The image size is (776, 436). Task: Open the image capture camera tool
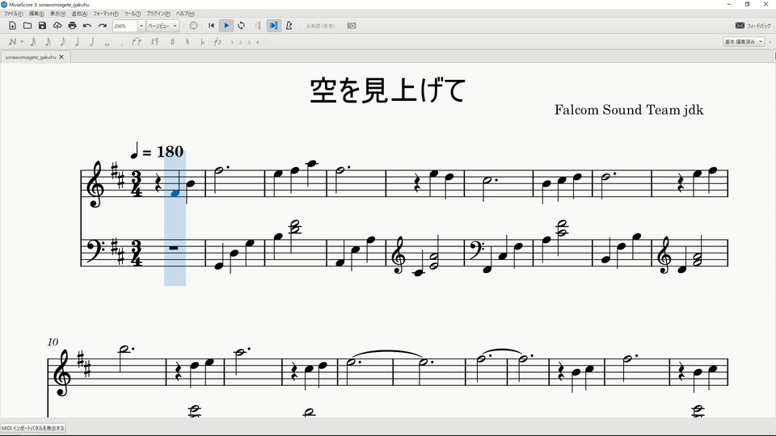(x=352, y=26)
